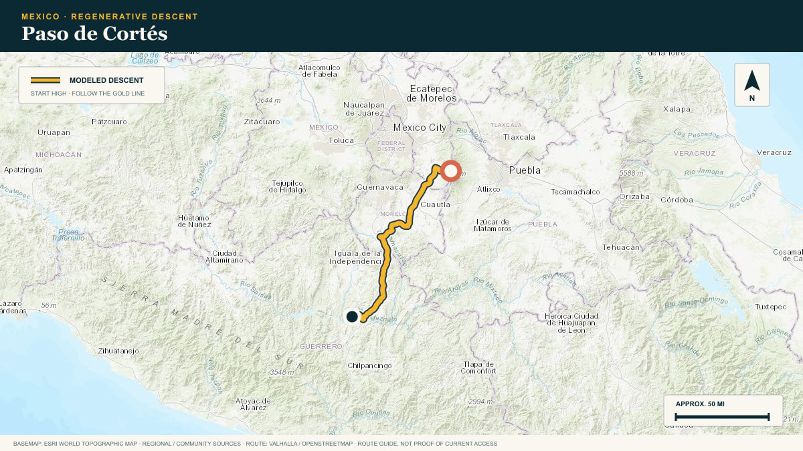This screenshot has height=451, width=803.
Task: Click the 'Izúcar de Matamoros' label
Action: 494,225
